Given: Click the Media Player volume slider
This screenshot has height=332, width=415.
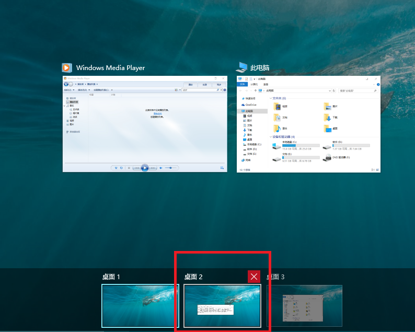Looking at the screenshot, I should point(170,168).
